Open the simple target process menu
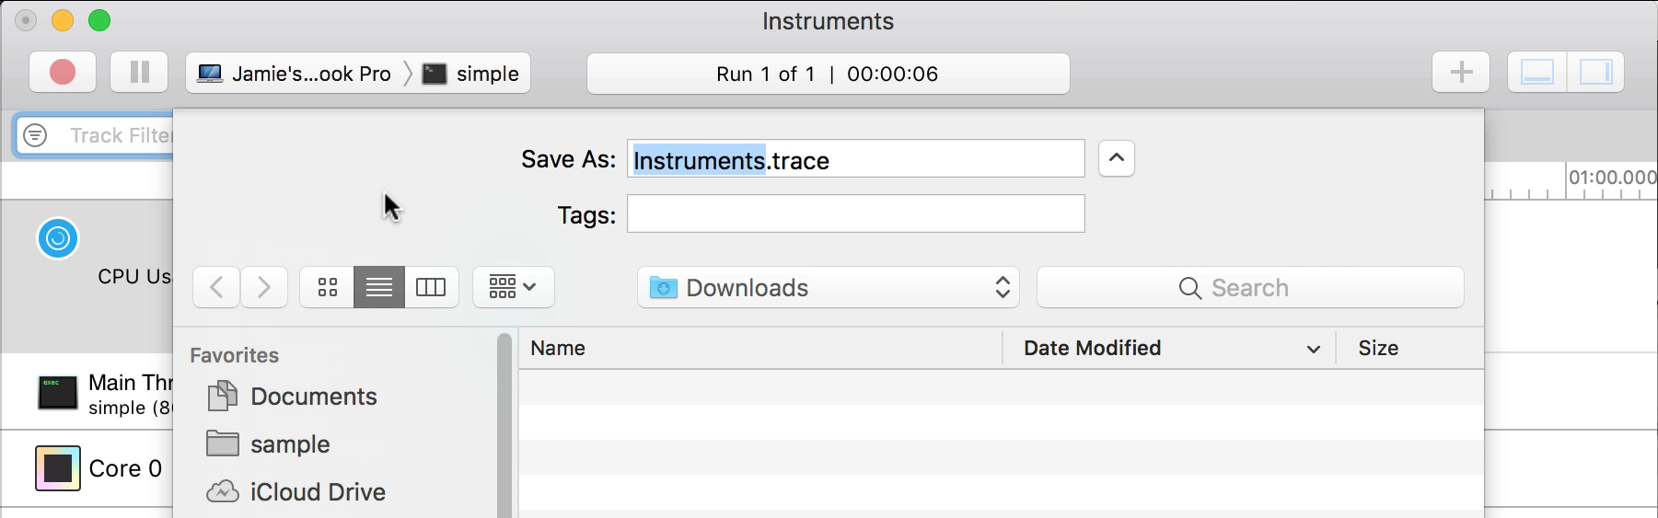The width and height of the screenshot is (1658, 518). 471,74
